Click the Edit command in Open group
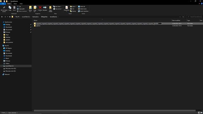 coord(72,9)
